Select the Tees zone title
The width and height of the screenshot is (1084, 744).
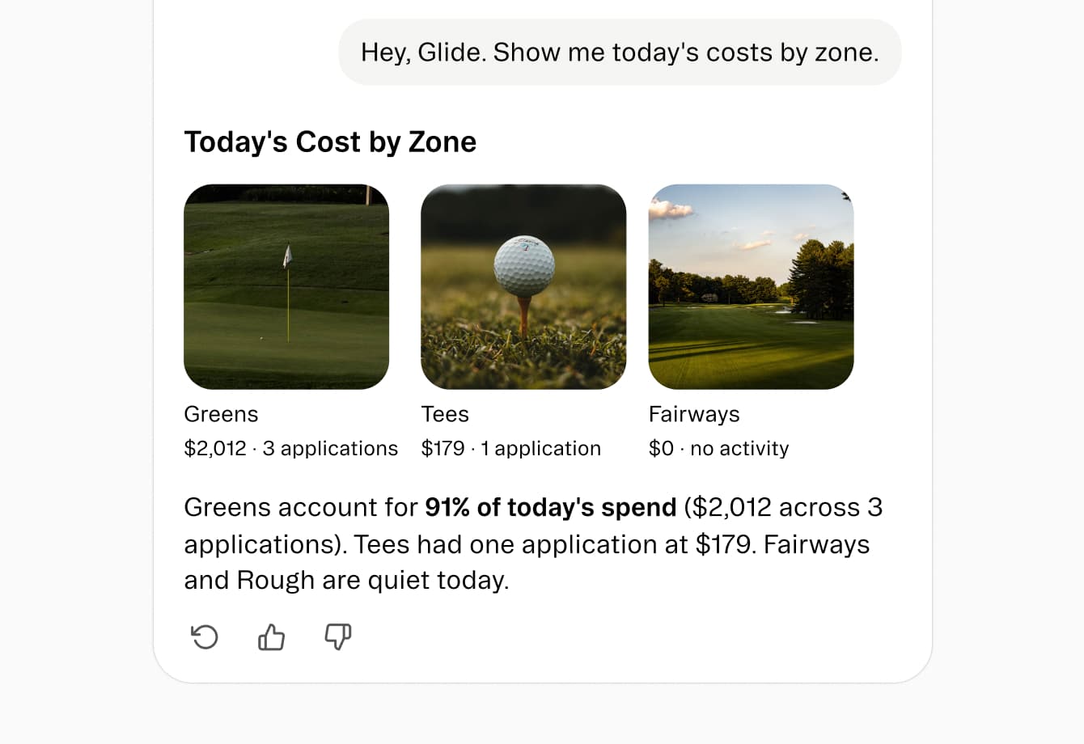(x=445, y=414)
